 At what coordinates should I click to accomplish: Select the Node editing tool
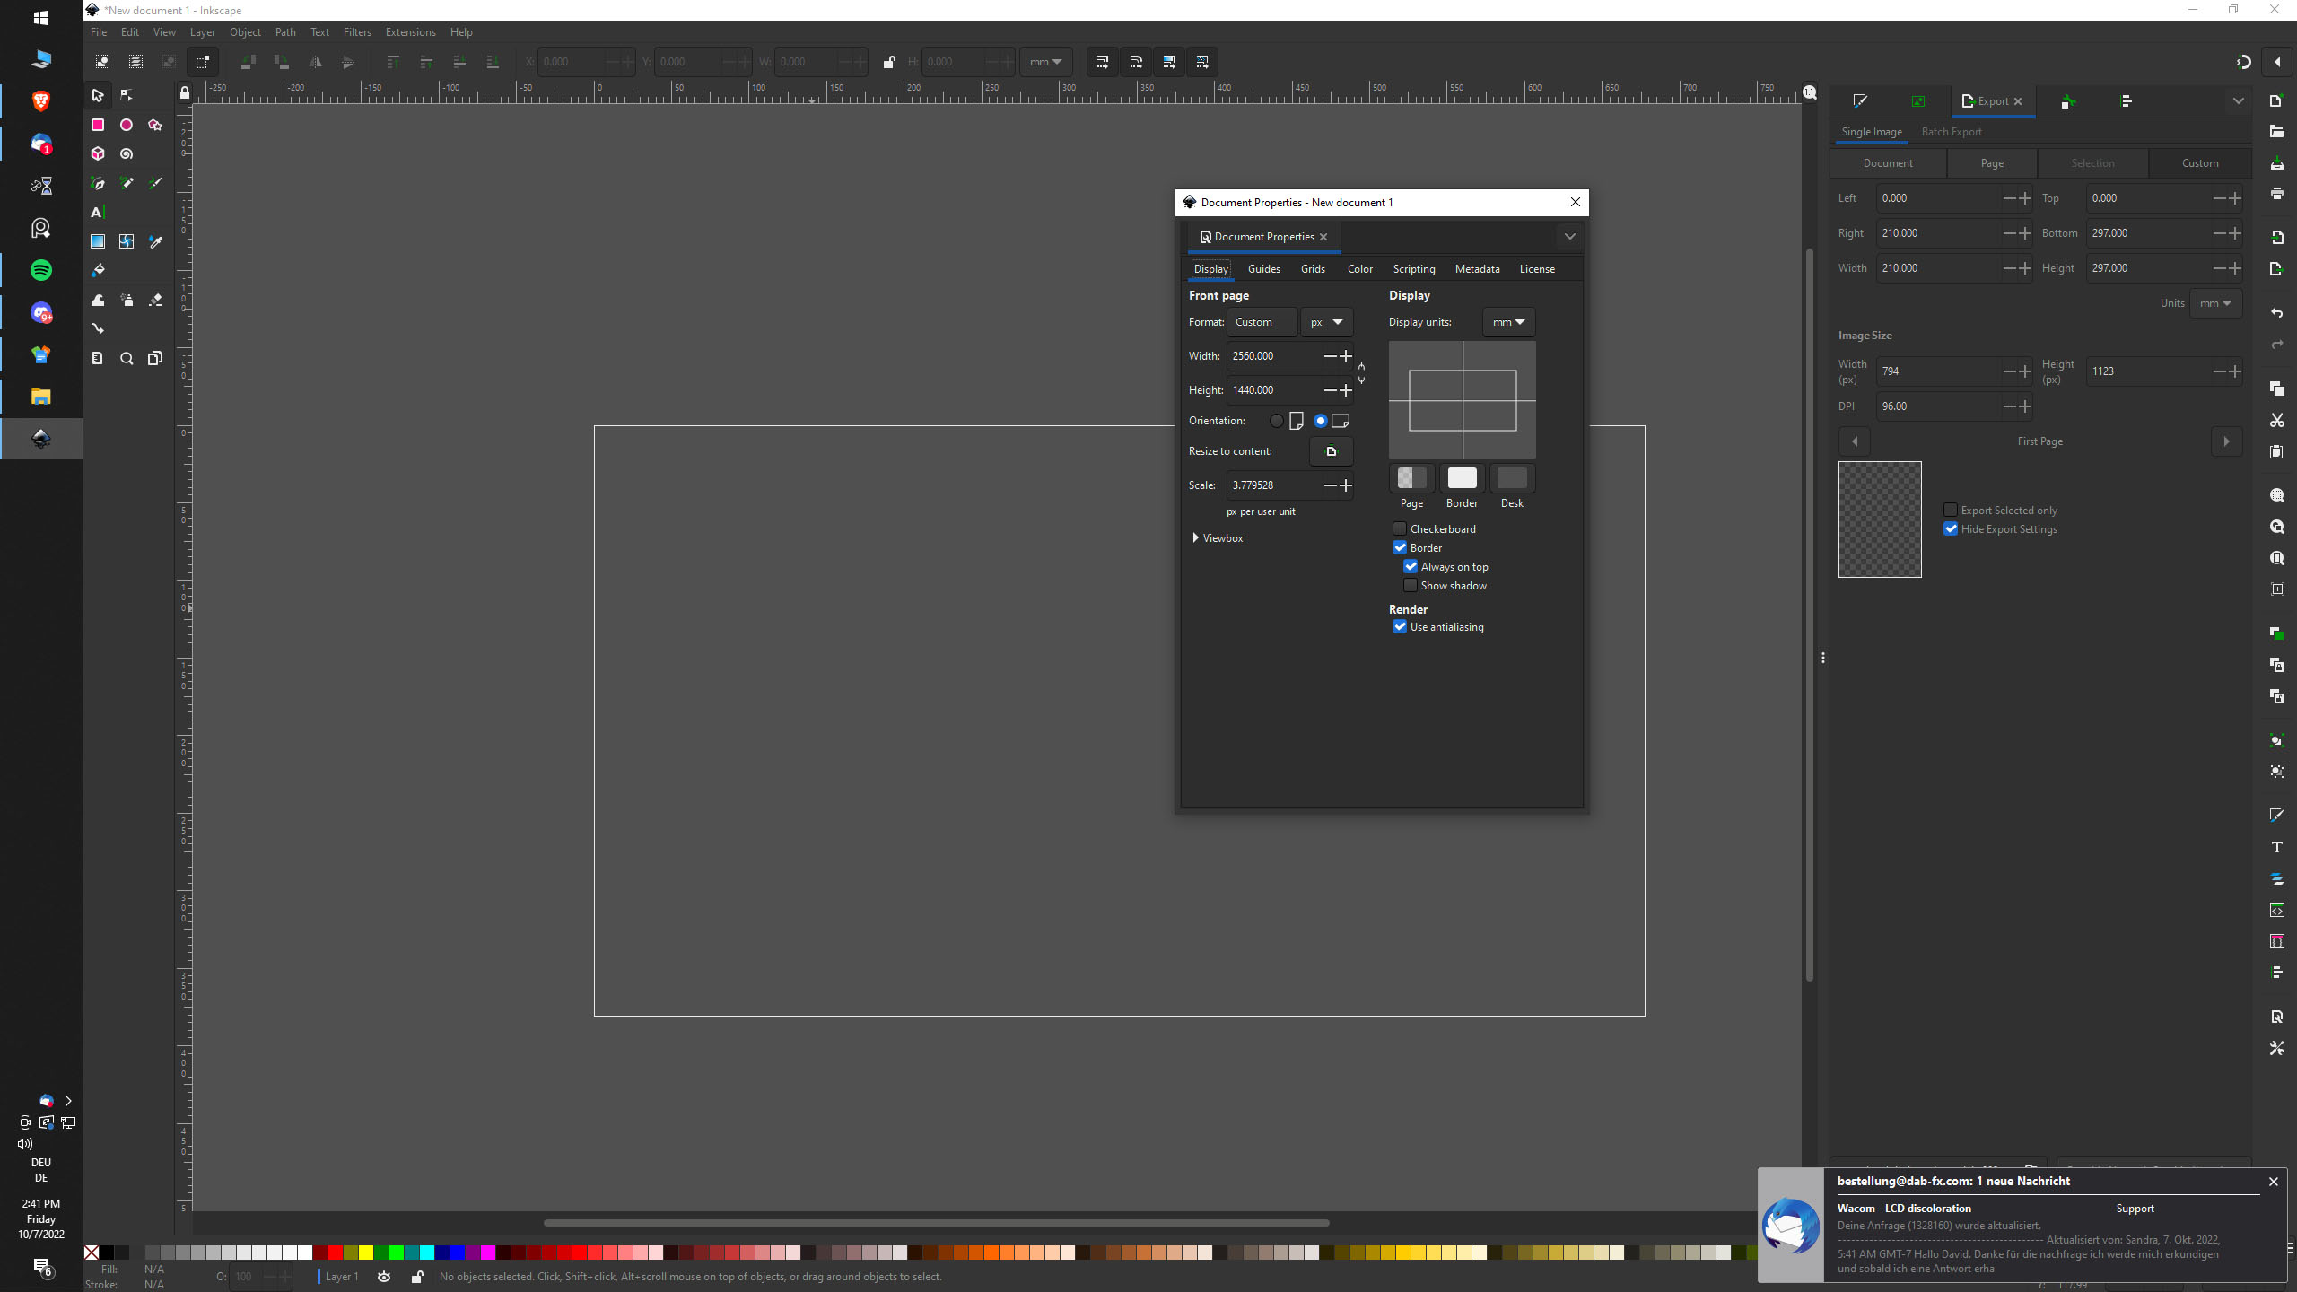126,95
